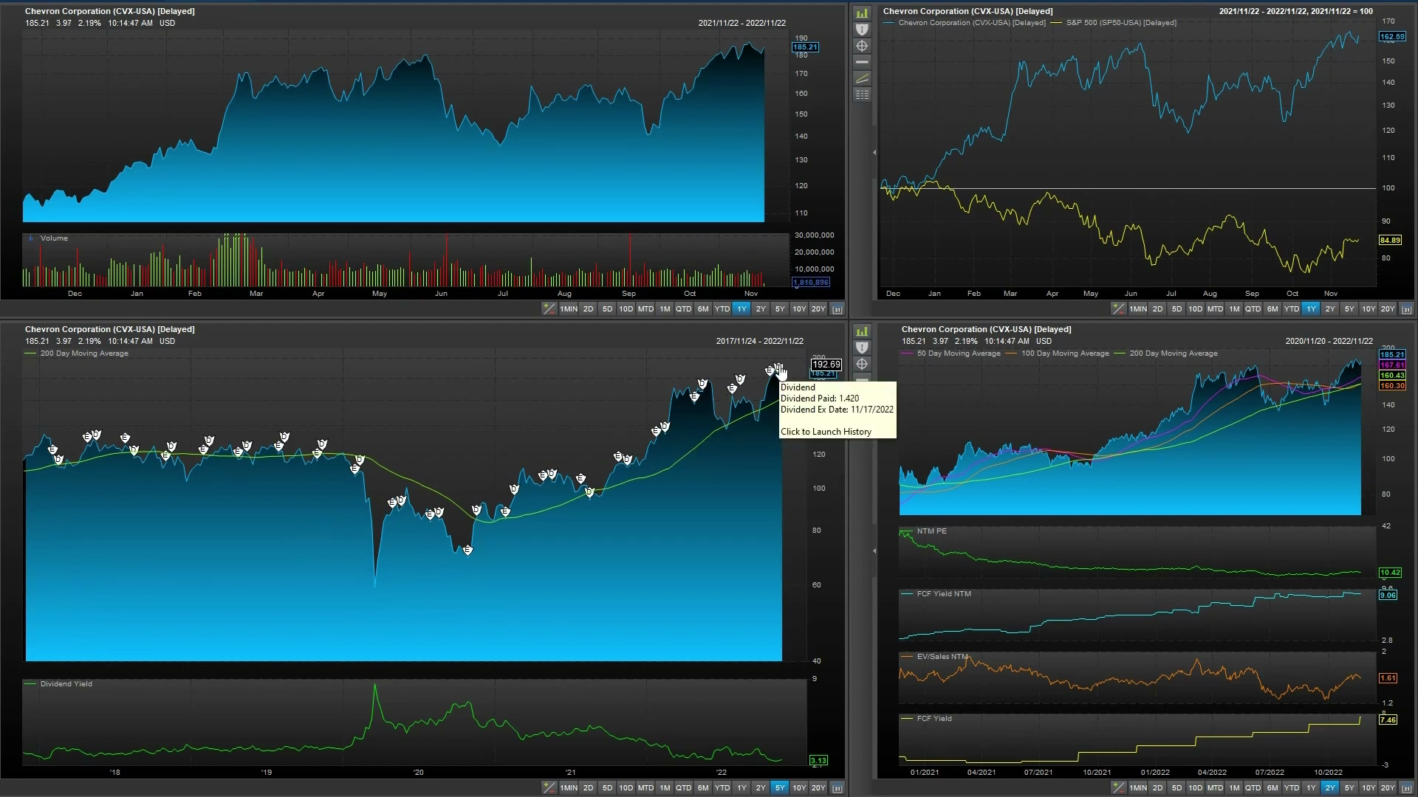This screenshot has height=797, width=1418.
Task: Click NTM PE sub-chart label
Action: pos(931,531)
